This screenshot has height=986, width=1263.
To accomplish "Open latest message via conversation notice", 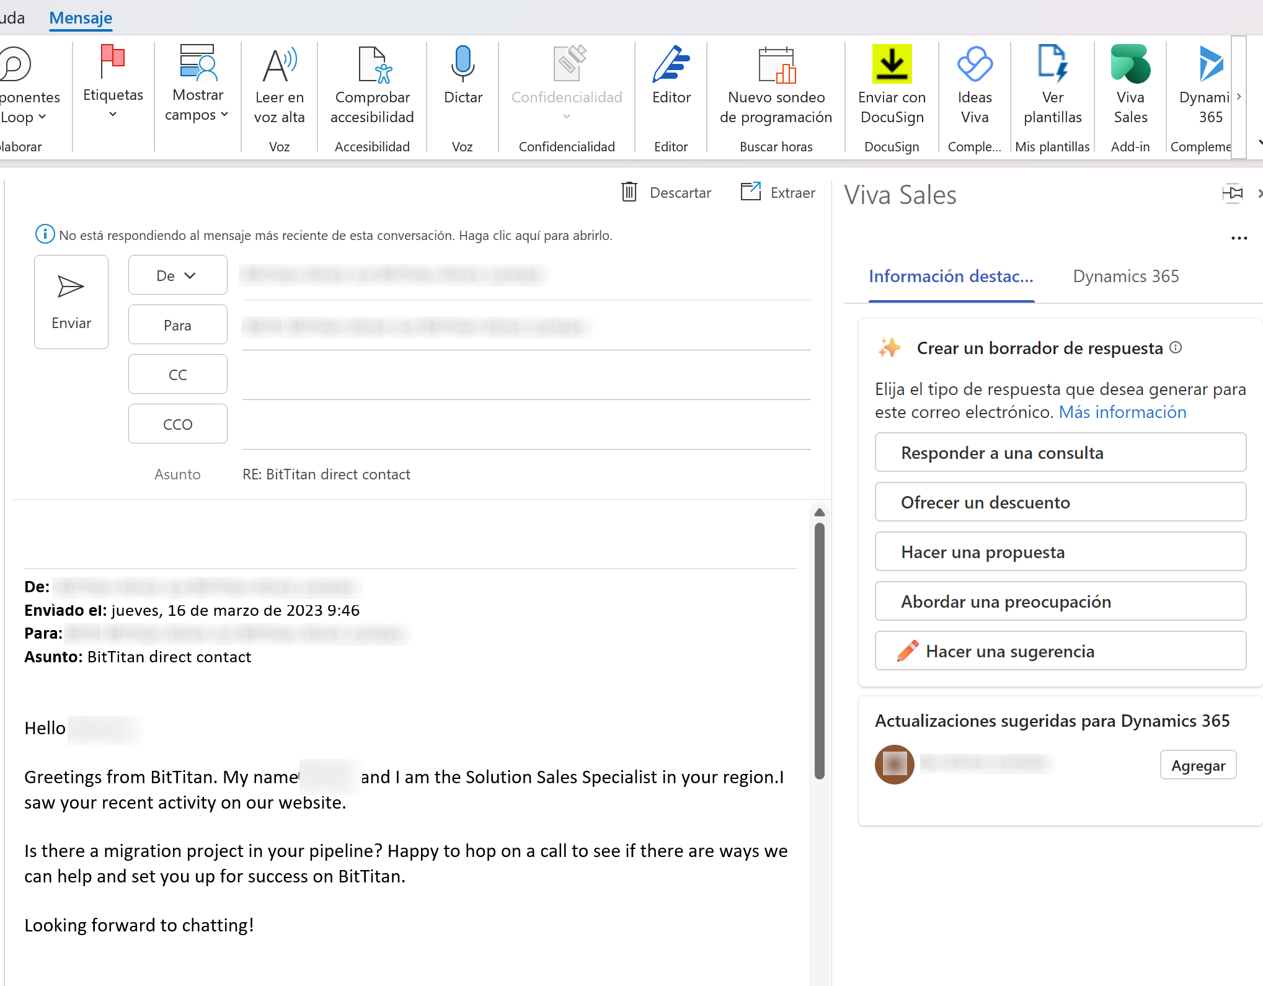I will click(335, 236).
